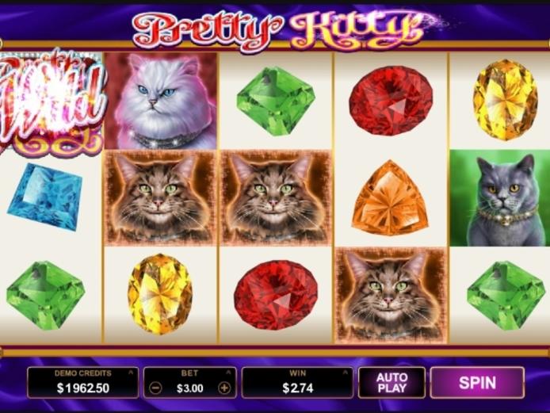Open the Auto Play options
The width and height of the screenshot is (550, 413).
(391, 382)
